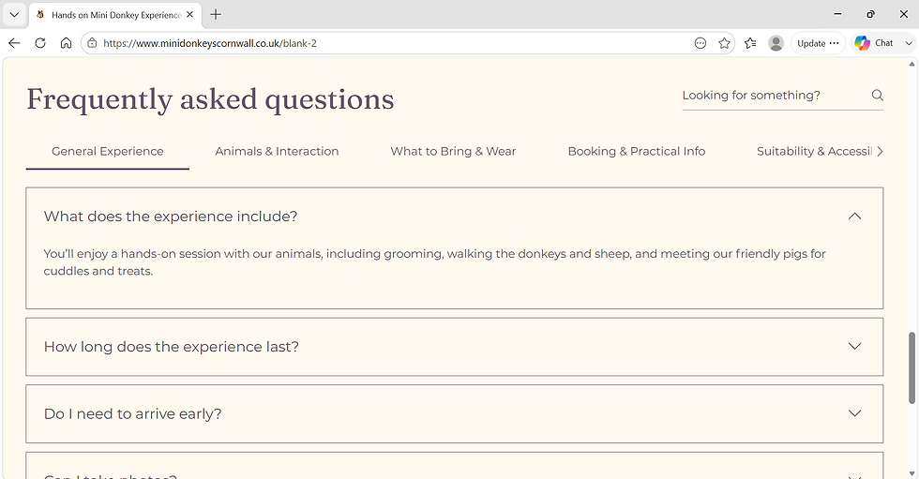Click the scrollbar down arrow

pos(911,473)
